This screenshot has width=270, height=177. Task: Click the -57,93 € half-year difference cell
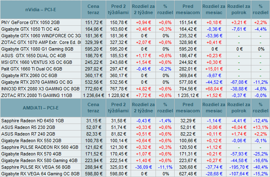click(x=239, y=154)
